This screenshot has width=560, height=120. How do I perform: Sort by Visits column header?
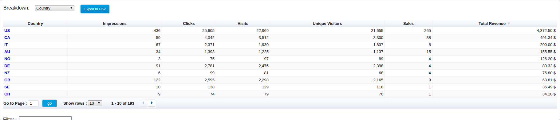click(x=243, y=24)
